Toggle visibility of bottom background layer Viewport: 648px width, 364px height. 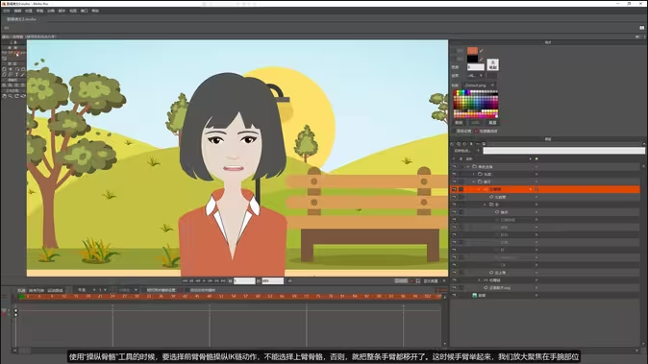click(454, 295)
